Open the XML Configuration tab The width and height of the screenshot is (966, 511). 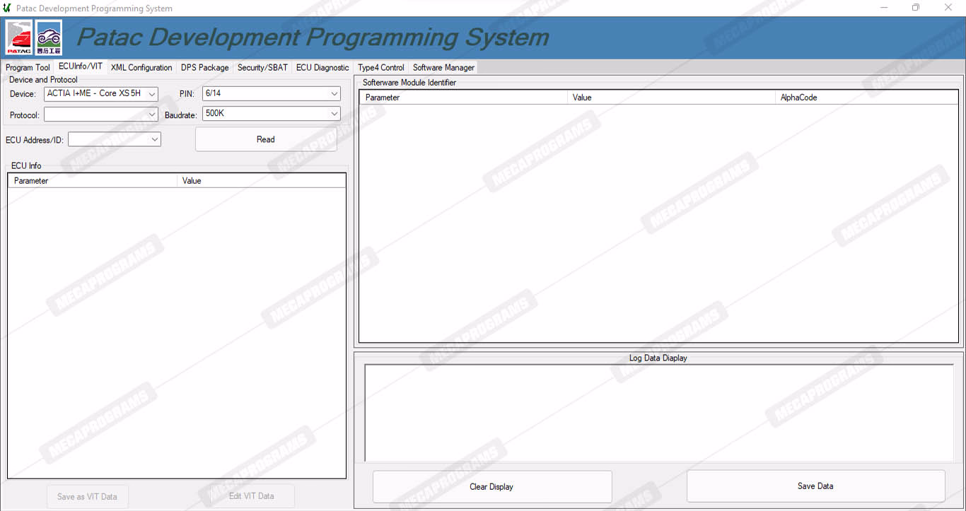click(x=141, y=68)
